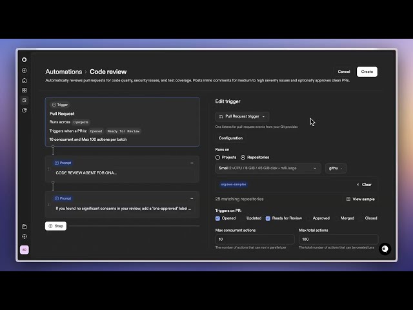Open the pie-chart insights sidebar icon
The height and width of the screenshot is (310, 413).
(x=25, y=110)
